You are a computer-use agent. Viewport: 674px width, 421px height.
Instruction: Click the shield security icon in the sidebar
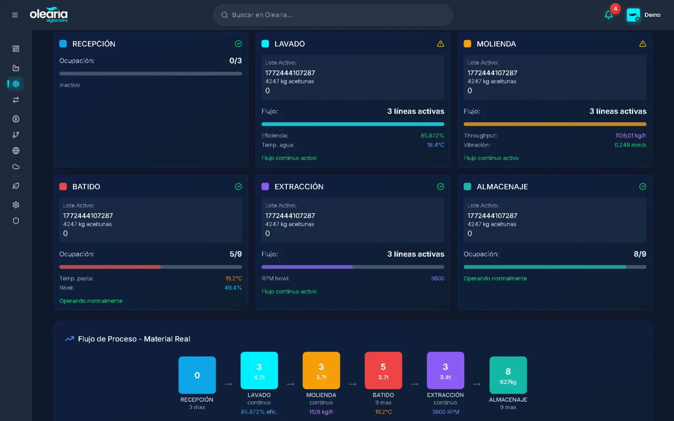(15, 220)
